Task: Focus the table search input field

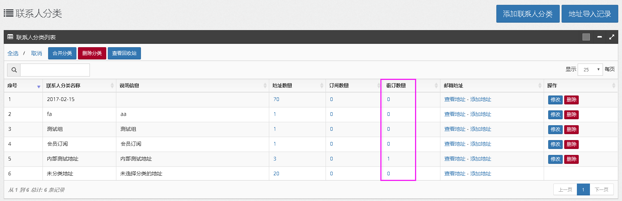Action: click(55, 70)
